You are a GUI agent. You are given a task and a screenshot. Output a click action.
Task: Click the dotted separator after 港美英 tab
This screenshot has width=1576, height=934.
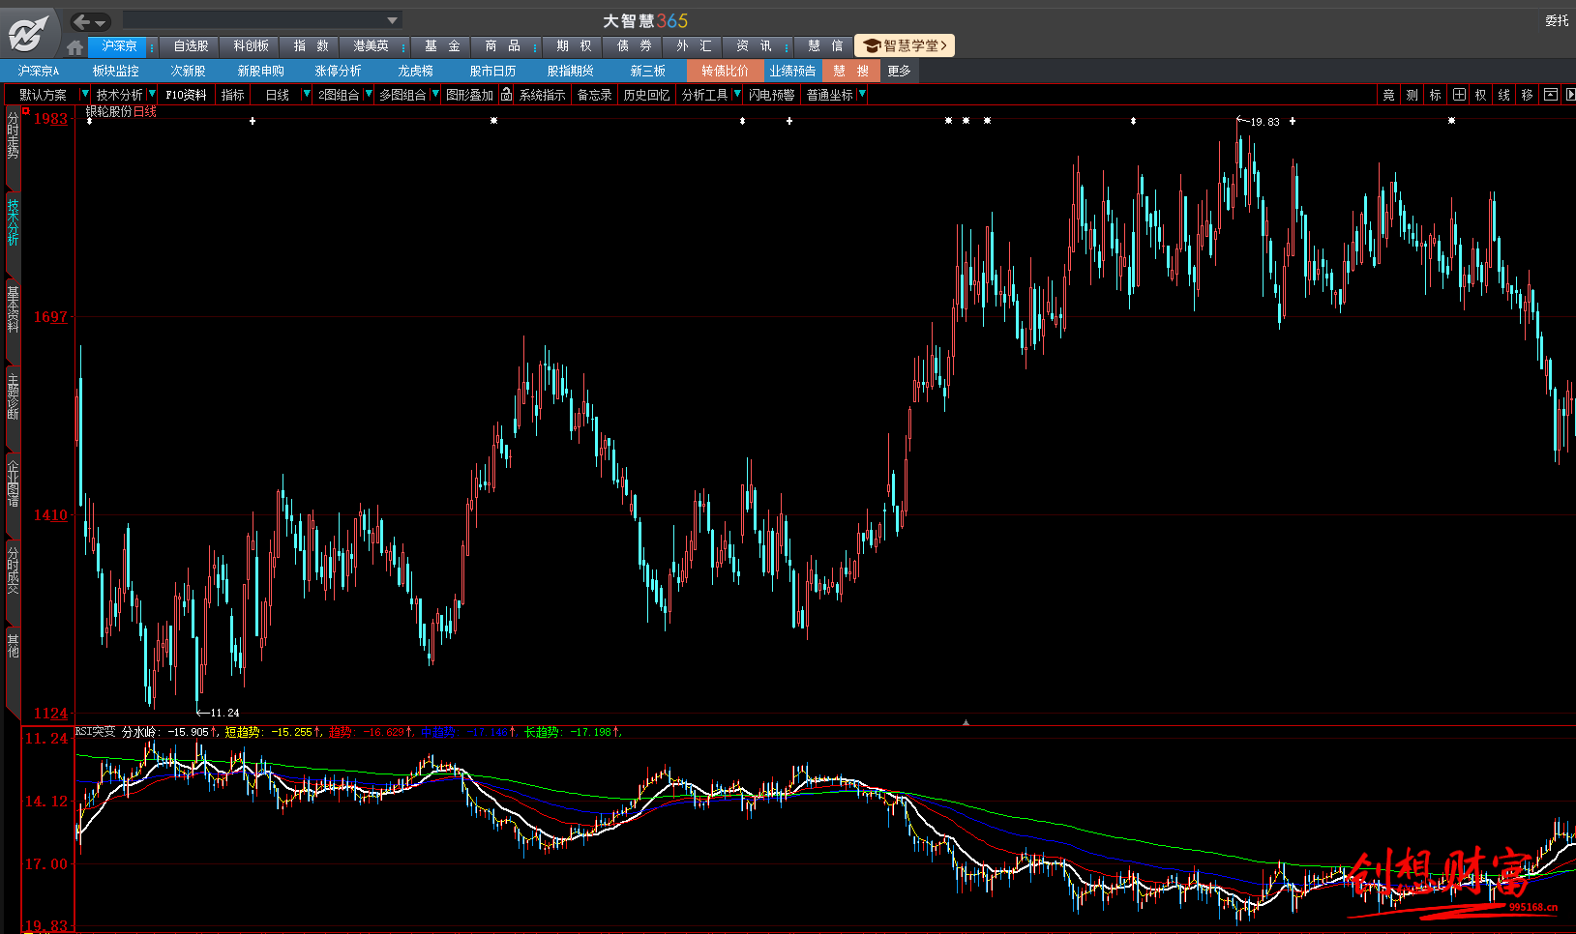pyautogui.click(x=403, y=47)
